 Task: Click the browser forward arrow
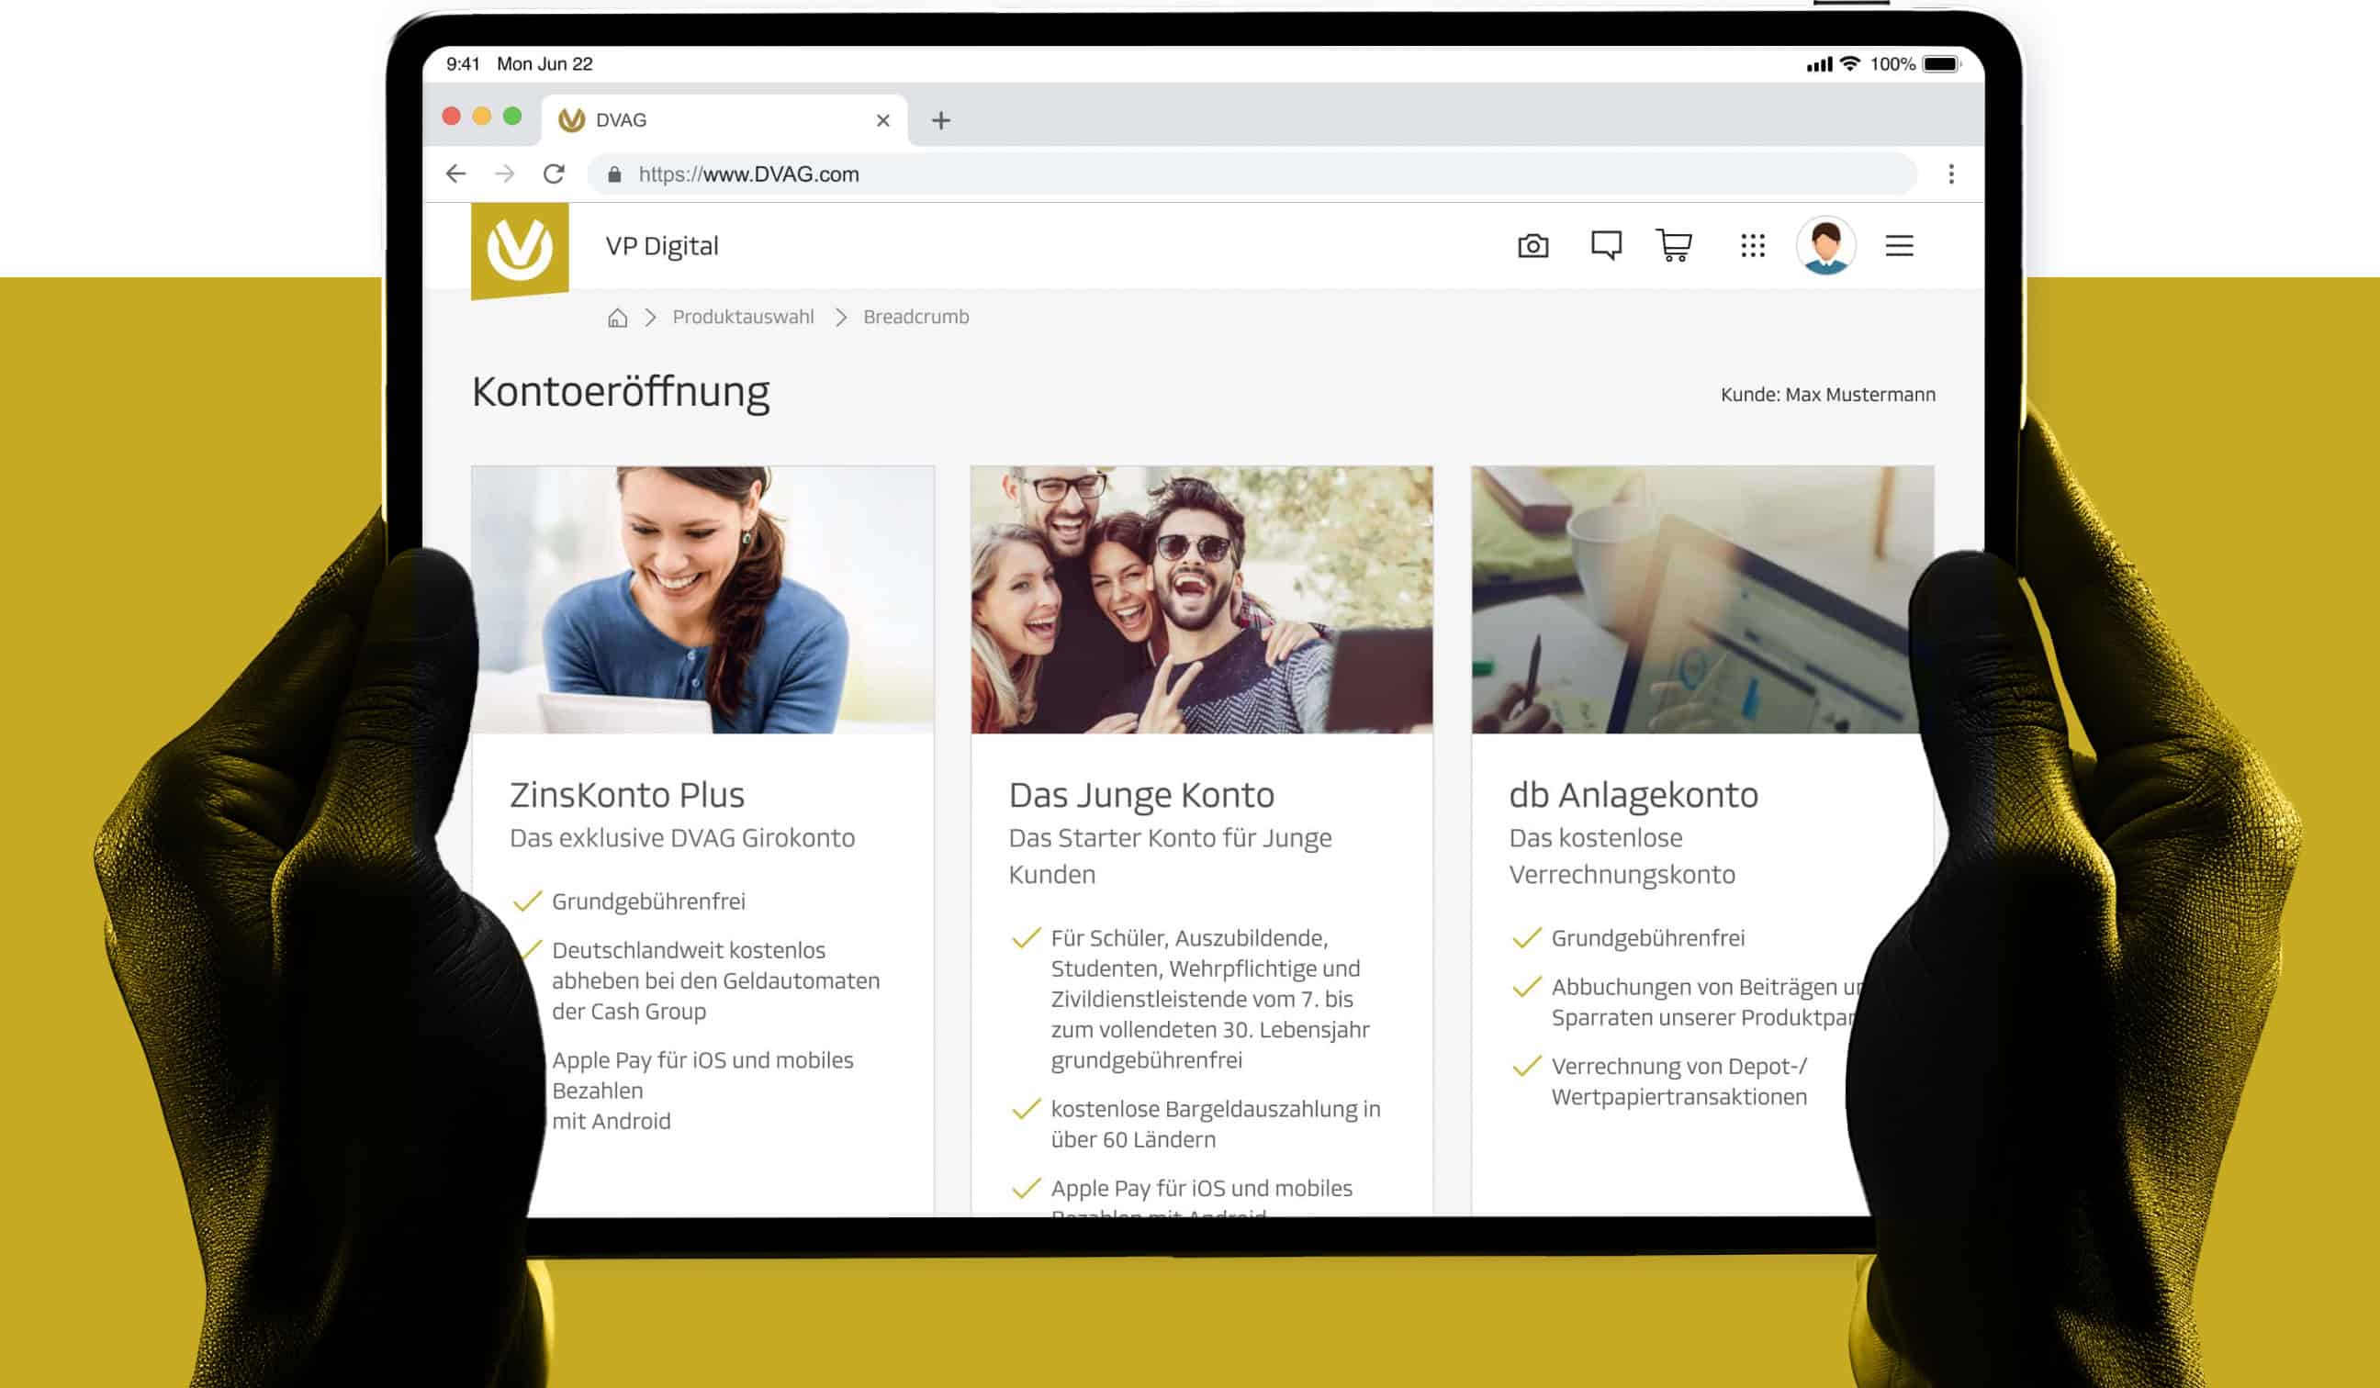505,173
